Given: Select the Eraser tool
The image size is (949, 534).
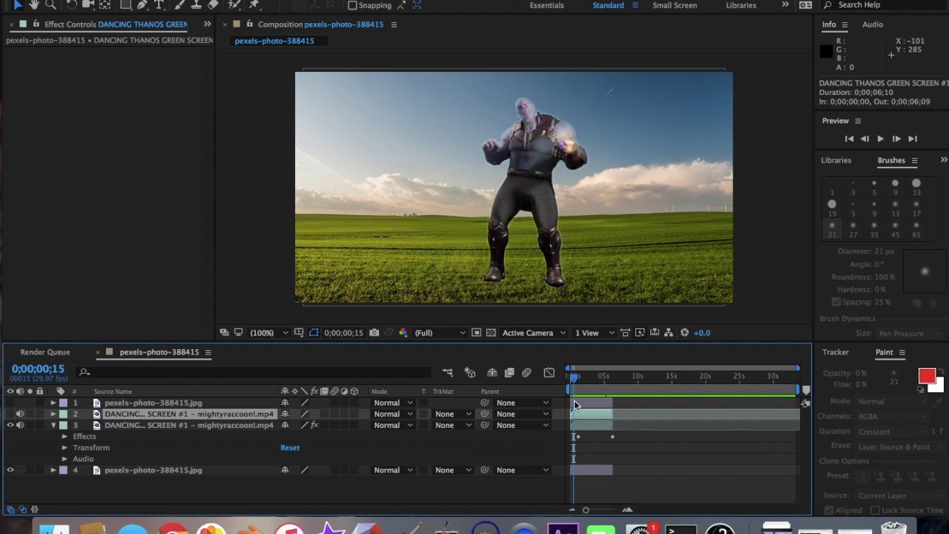Looking at the screenshot, I should [x=214, y=4].
